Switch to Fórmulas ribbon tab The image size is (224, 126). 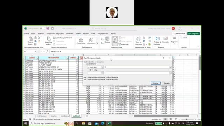70,34
